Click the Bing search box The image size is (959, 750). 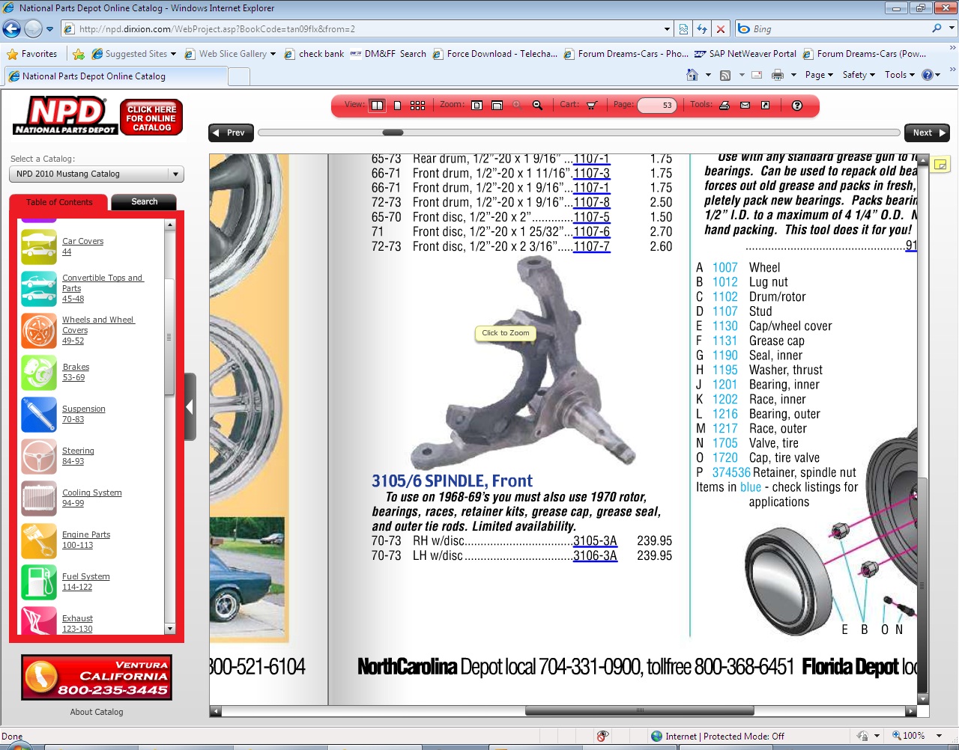click(839, 29)
